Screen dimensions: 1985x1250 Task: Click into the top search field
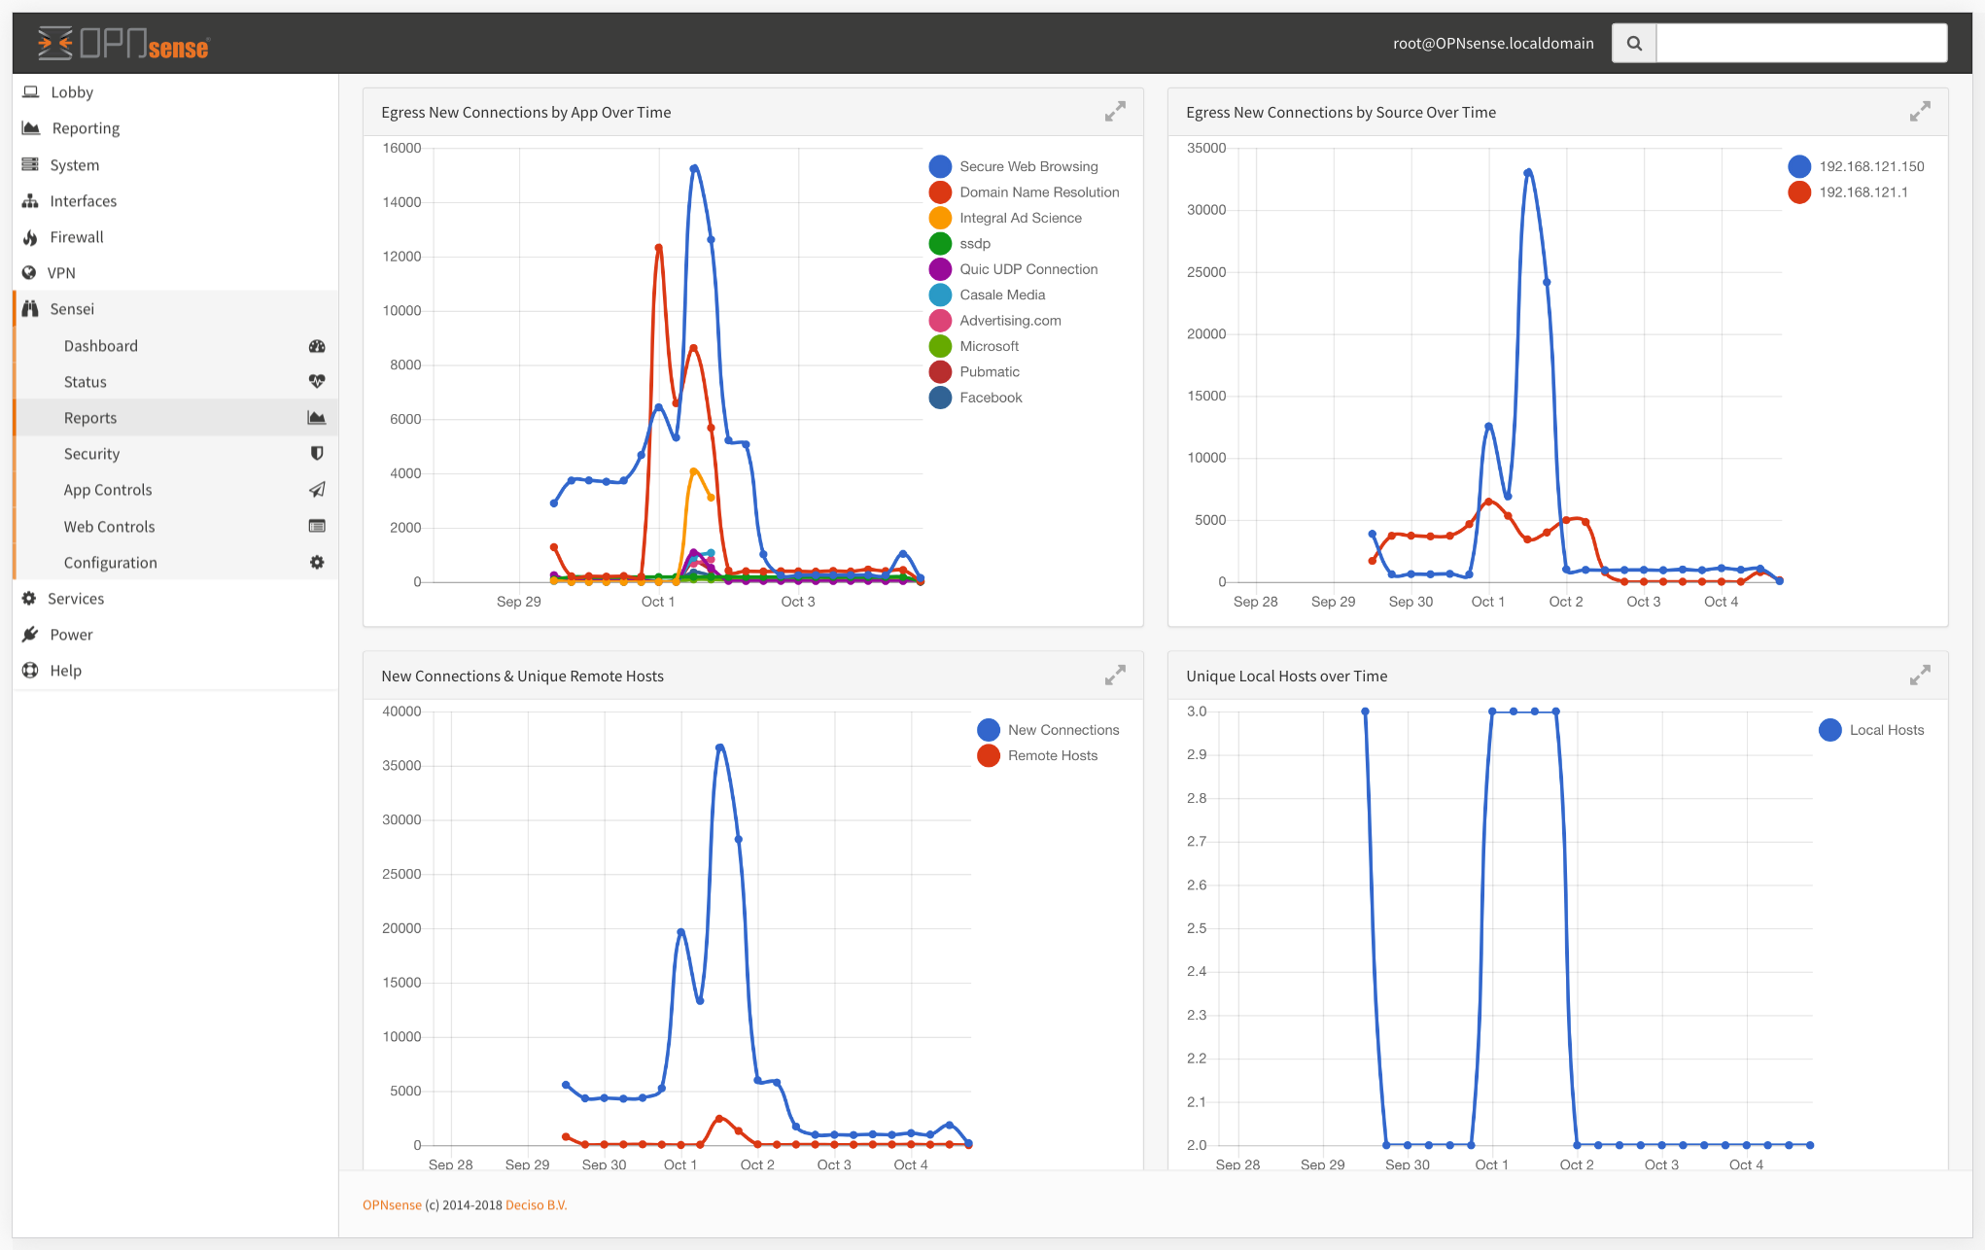[1800, 43]
